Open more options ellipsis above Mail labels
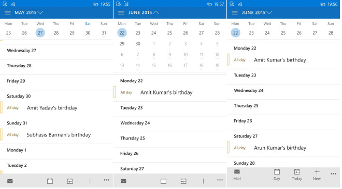342x189 pixels. (x=333, y=174)
